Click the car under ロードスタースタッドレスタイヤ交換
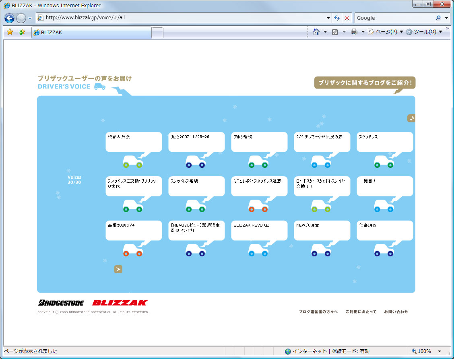The image size is (454, 359). (321, 206)
